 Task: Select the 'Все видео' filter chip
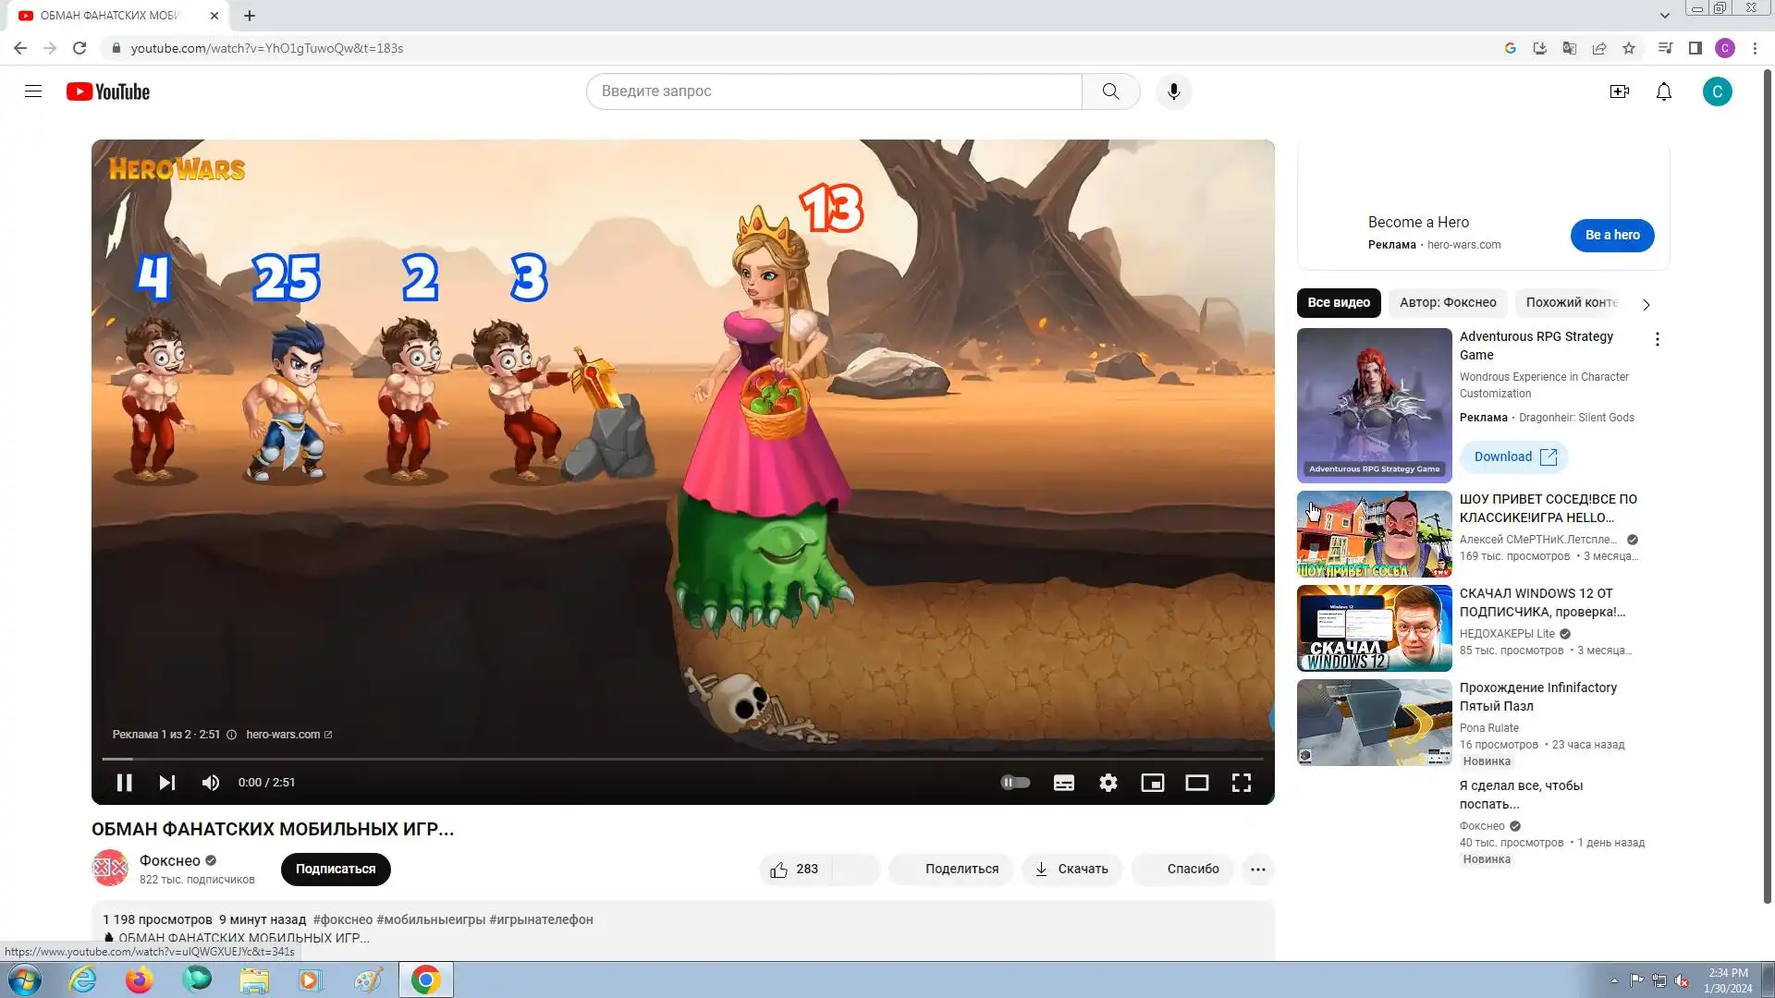click(x=1338, y=303)
